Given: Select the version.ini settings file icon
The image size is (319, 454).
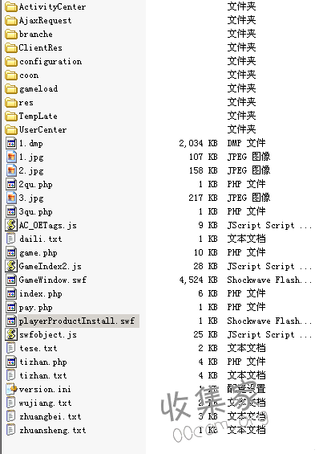Looking at the screenshot, I should tap(11, 389).
